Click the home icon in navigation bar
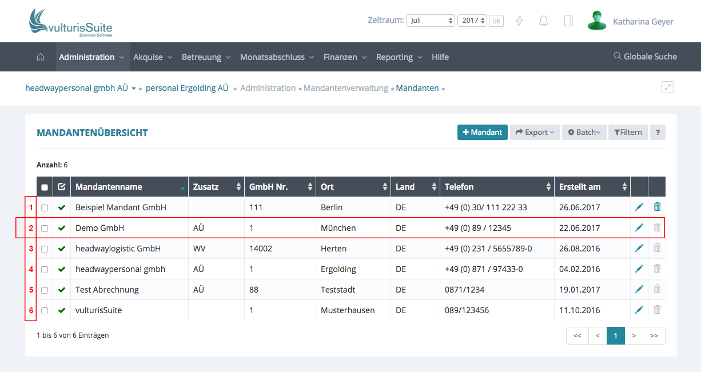This screenshot has height=372, width=701. click(x=40, y=57)
